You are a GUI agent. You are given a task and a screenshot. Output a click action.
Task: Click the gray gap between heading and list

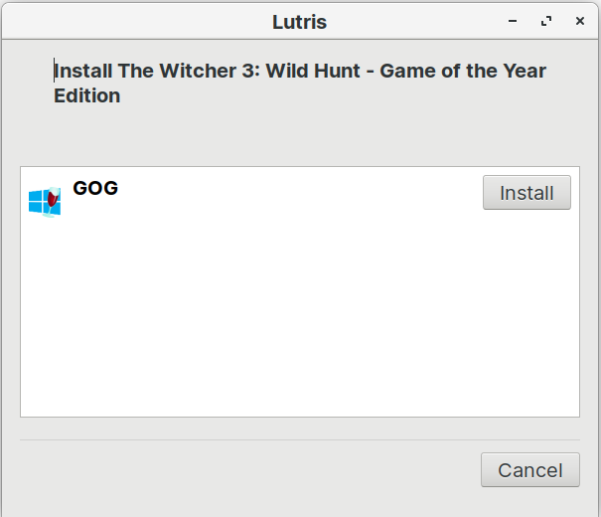298,137
